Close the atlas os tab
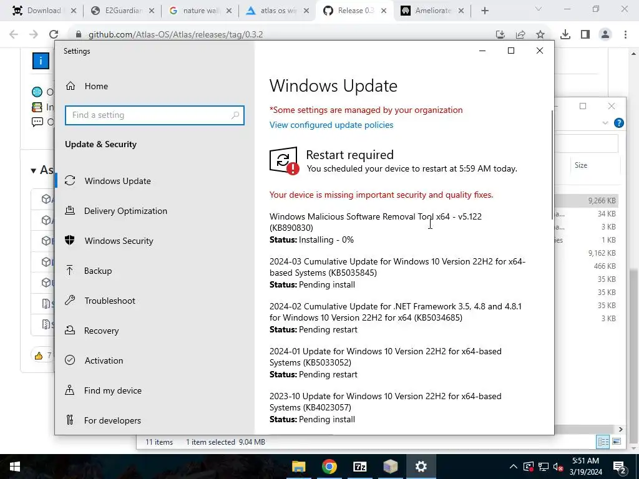Image resolution: width=639 pixels, height=479 pixels. coord(306,11)
